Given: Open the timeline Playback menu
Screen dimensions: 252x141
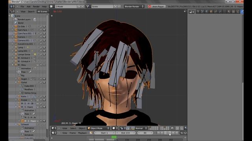Looking at the screenshot, I should click(82, 133).
